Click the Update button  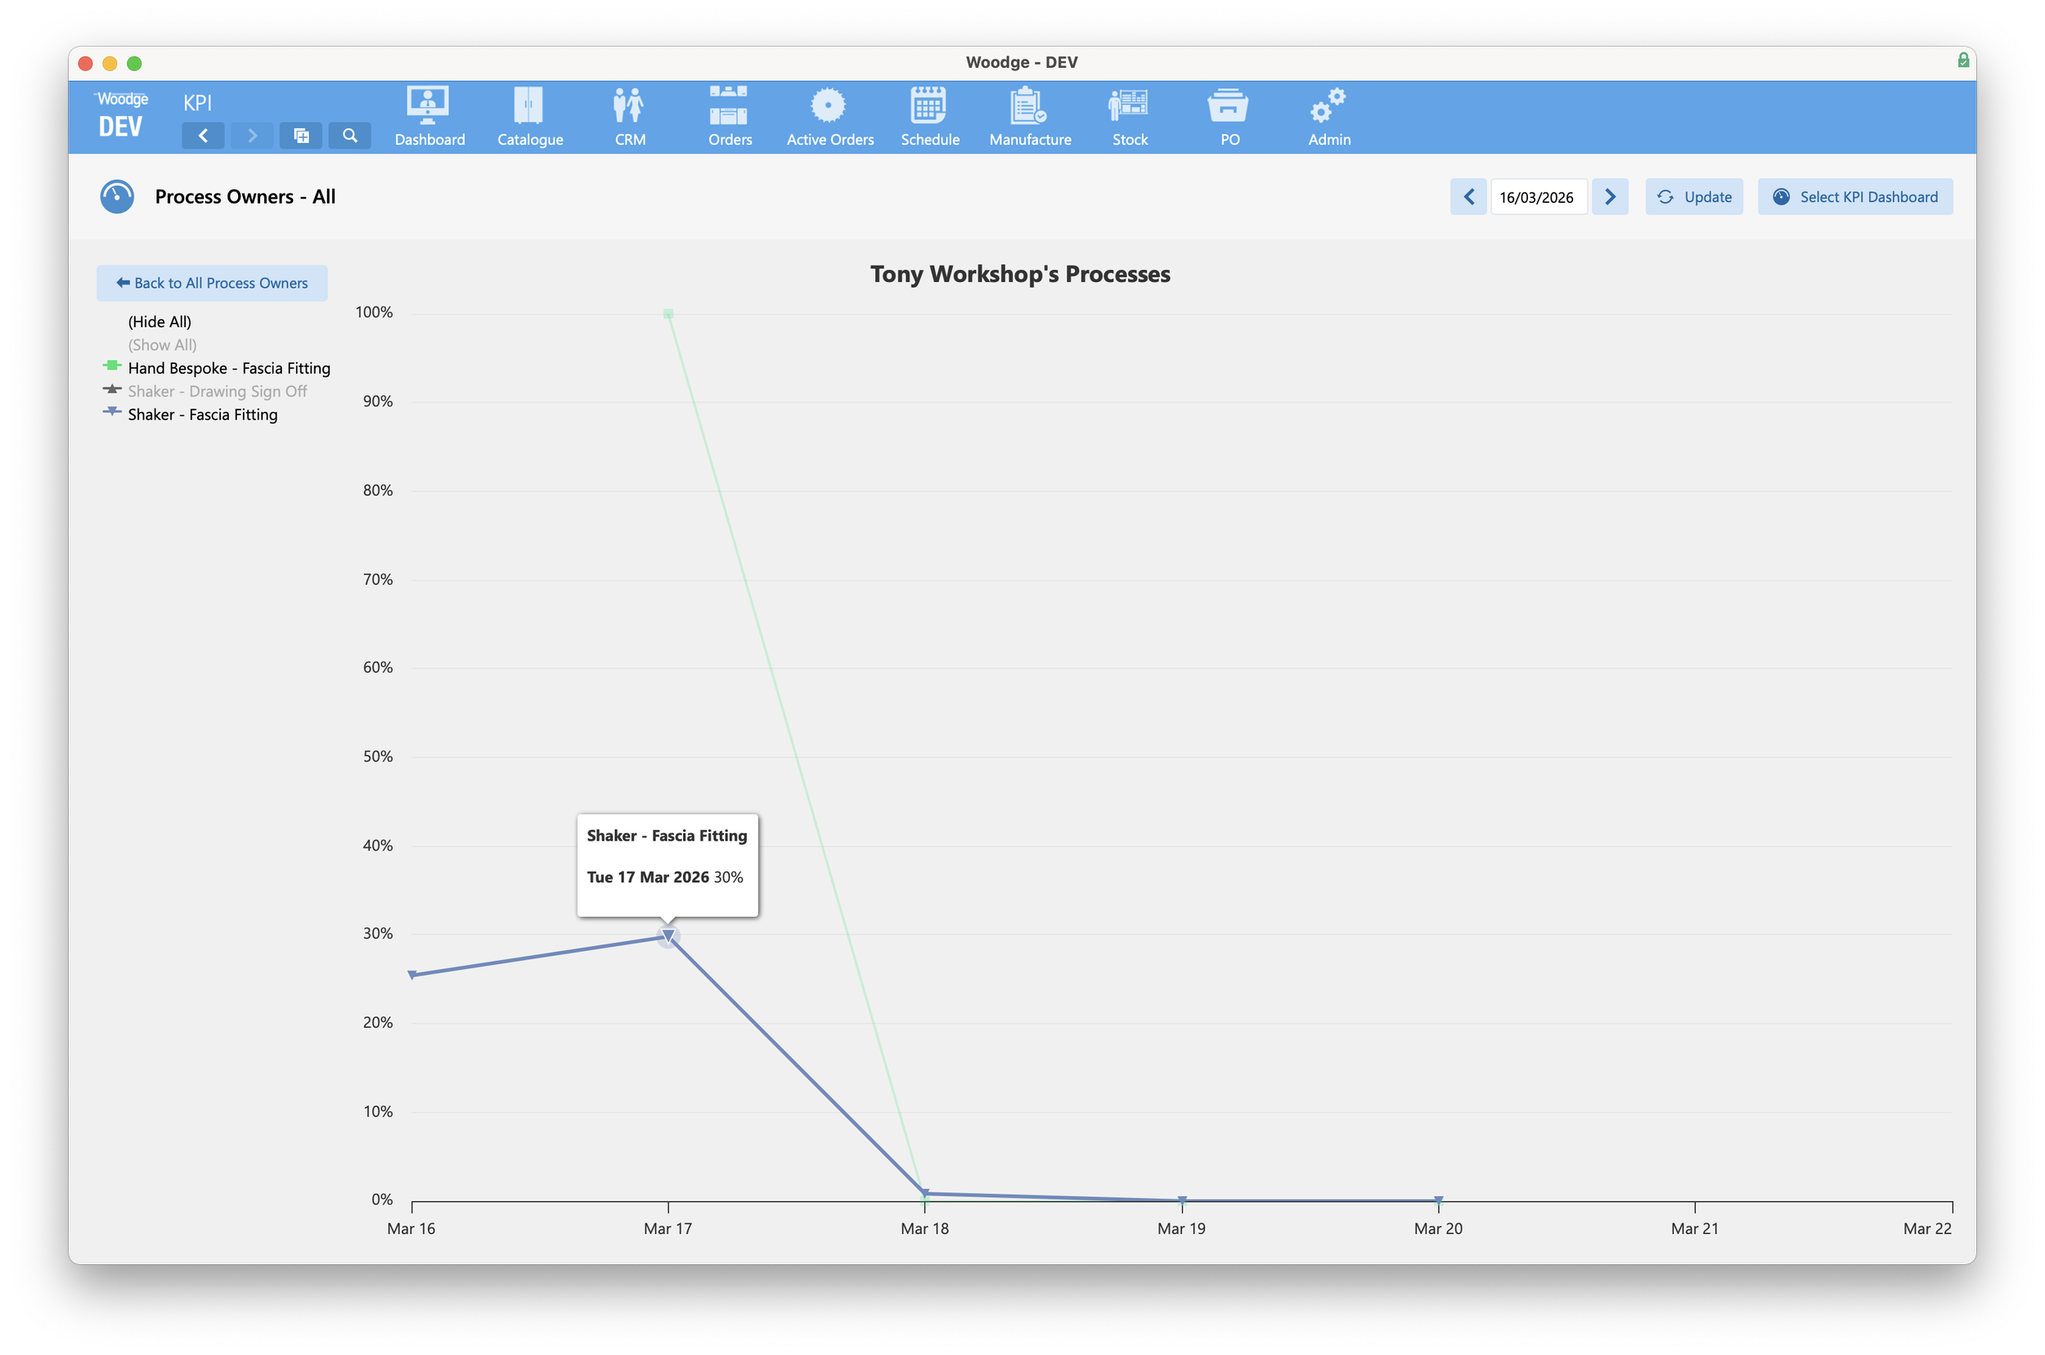coord(1693,197)
